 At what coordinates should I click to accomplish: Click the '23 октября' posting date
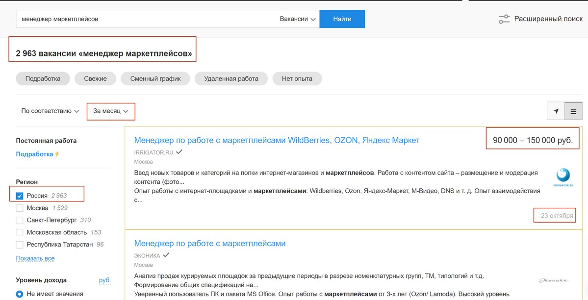click(557, 216)
